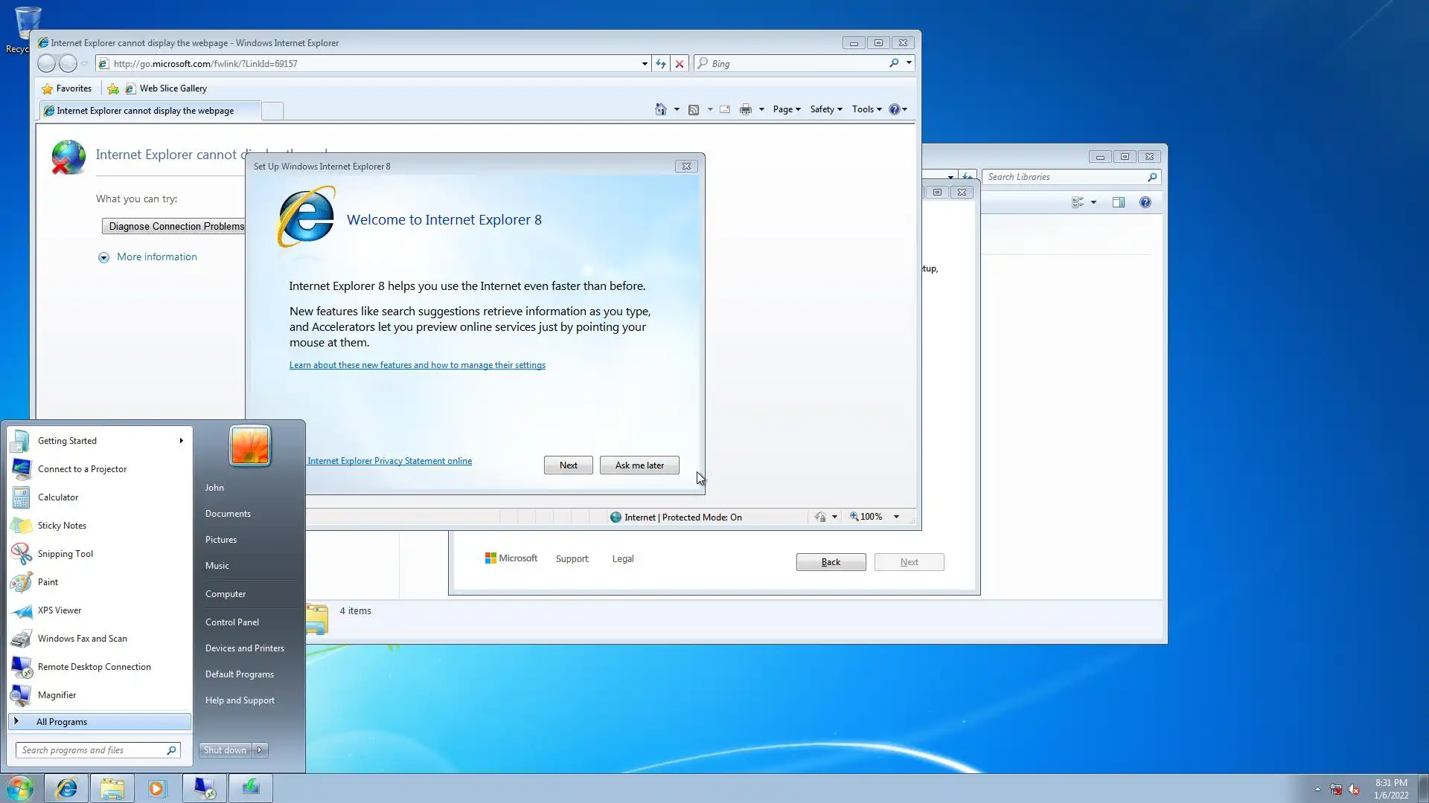Click the red Stop loading icon
Viewport: 1429px width, 803px height.
pos(679,64)
